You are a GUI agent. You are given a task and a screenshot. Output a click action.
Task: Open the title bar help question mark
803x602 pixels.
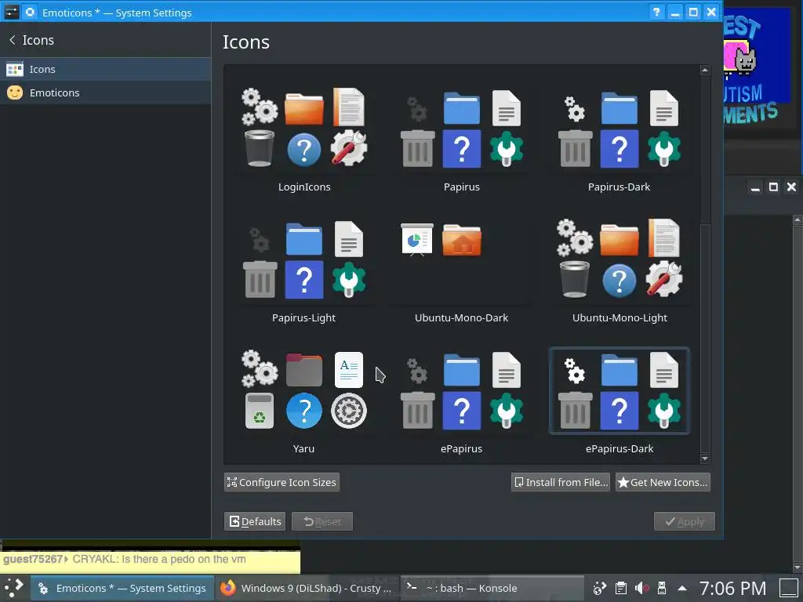pos(656,12)
